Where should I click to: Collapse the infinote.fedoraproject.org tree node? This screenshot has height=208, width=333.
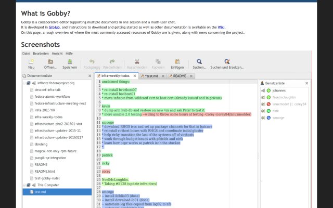click(x=24, y=83)
